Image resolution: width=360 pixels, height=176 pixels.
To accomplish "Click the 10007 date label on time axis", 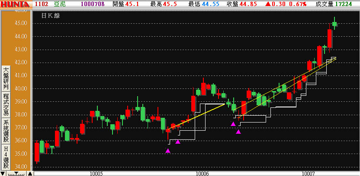I will [x=308, y=173].
